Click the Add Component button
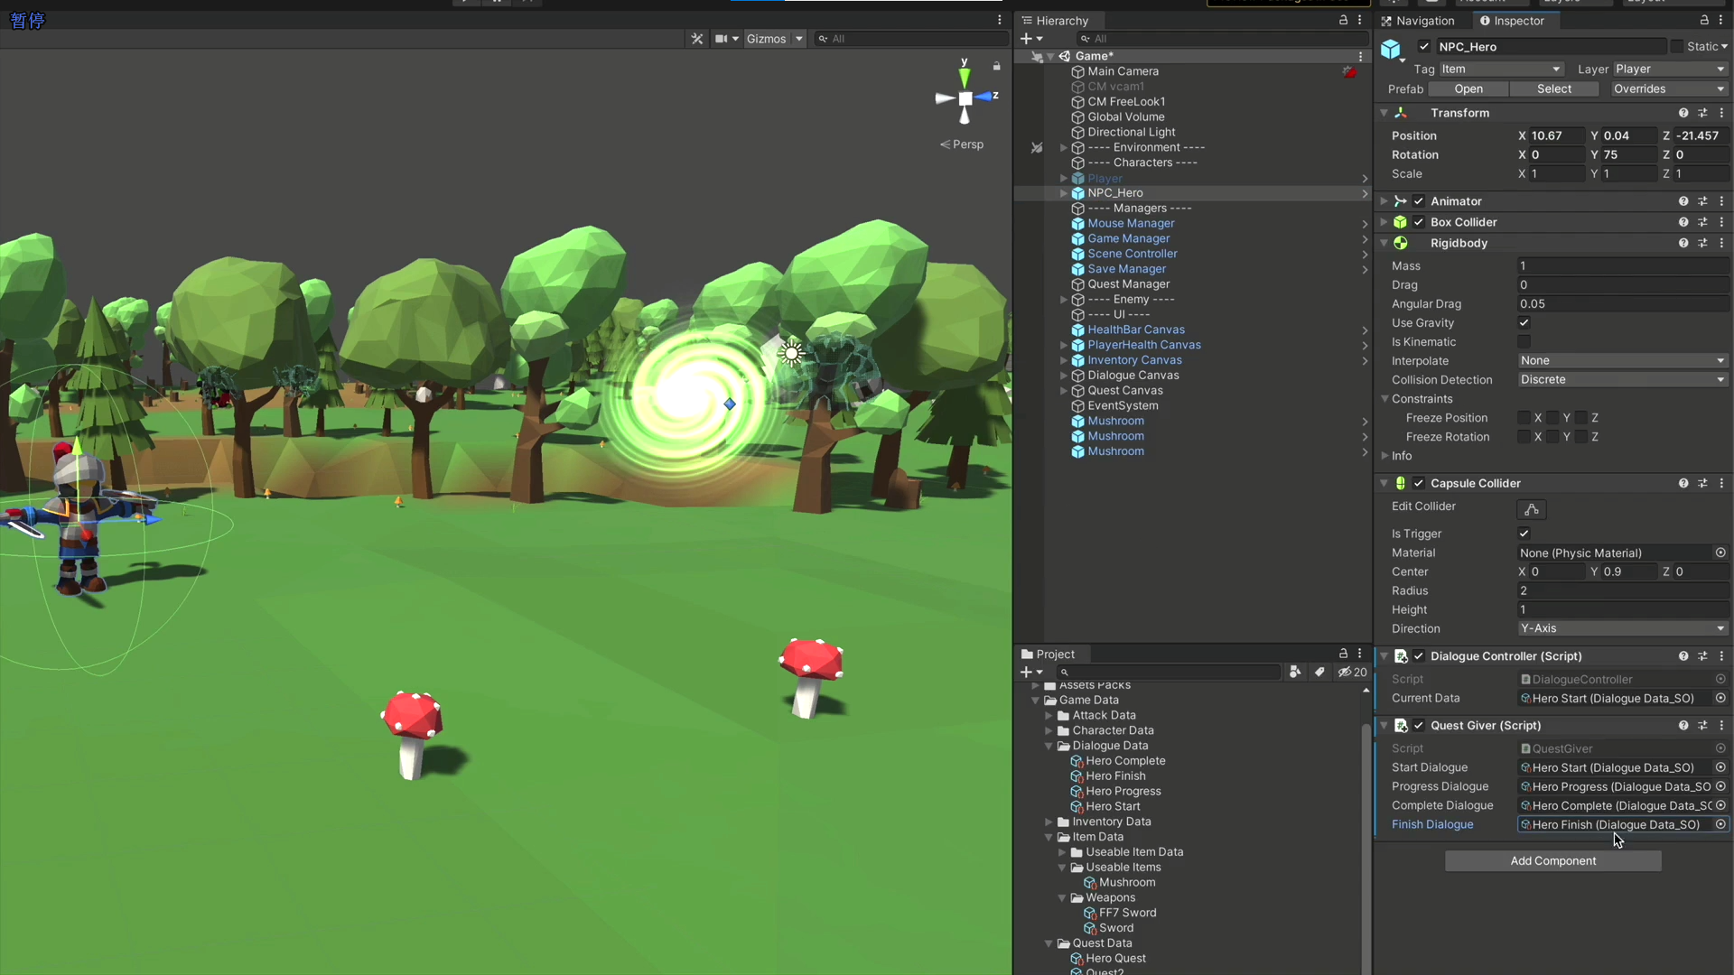The height and width of the screenshot is (975, 1734). tap(1552, 860)
